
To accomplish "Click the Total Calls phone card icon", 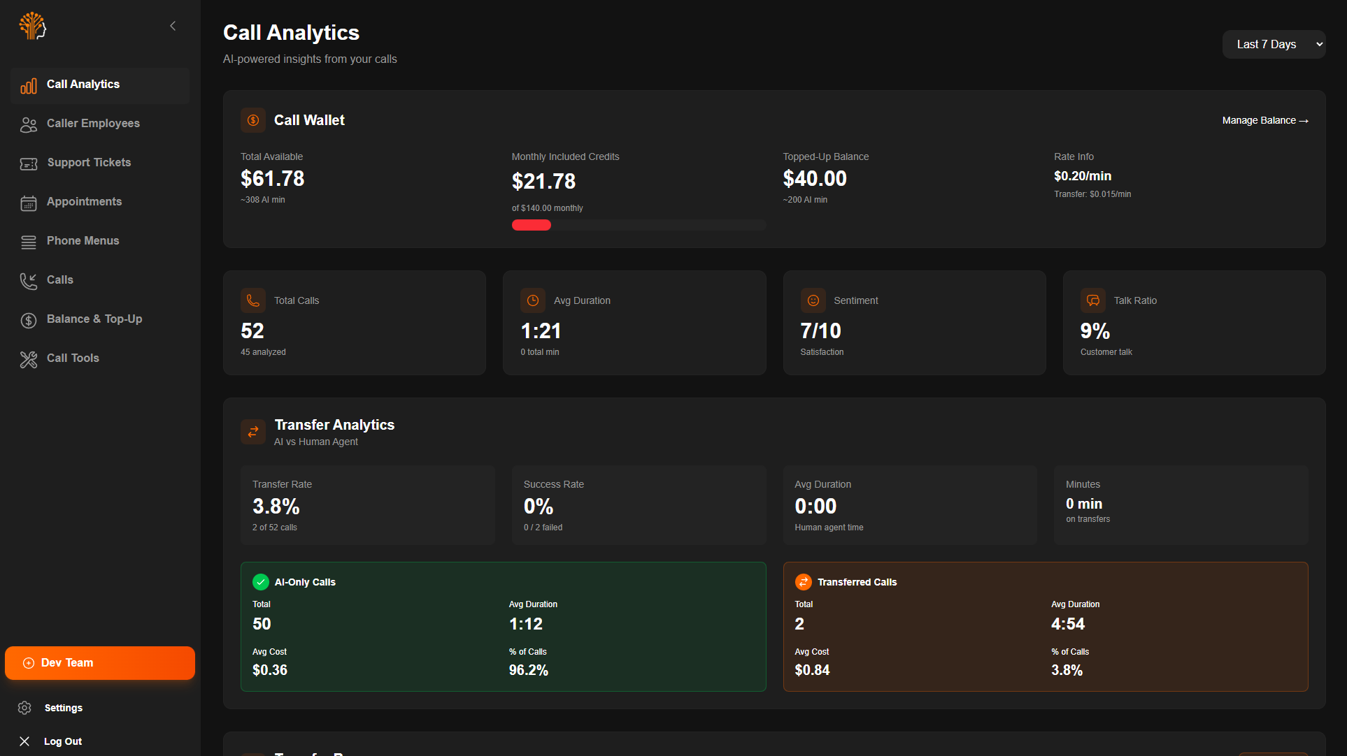I will pyautogui.click(x=253, y=300).
